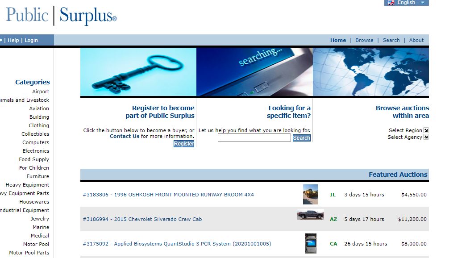Image resolution: width=470 pixels, height=258 pixels.
Task: Open auction #3175092 QuantStudio 3 PCR System
Action: tap(177, 244)
